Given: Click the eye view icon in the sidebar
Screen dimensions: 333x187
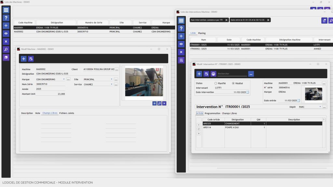Looking at the screenshot, I should pos(6,34).
